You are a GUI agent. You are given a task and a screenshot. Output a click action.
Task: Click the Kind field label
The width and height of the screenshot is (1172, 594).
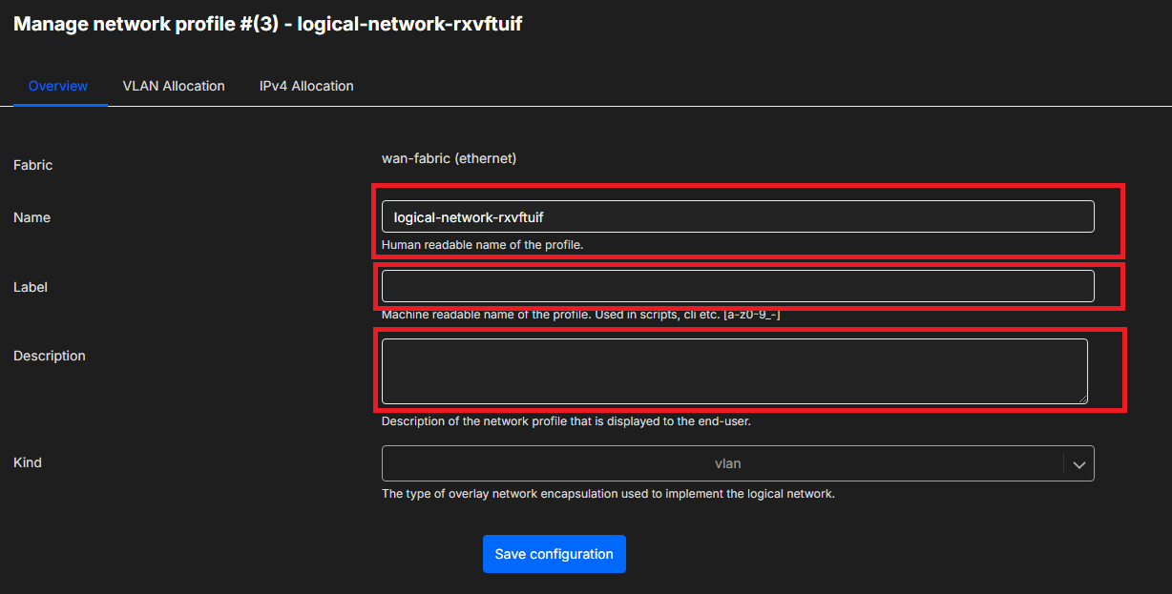click(x=28, y=462)
